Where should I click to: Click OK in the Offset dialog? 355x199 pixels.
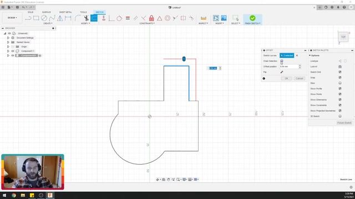[x=286, y=78]
